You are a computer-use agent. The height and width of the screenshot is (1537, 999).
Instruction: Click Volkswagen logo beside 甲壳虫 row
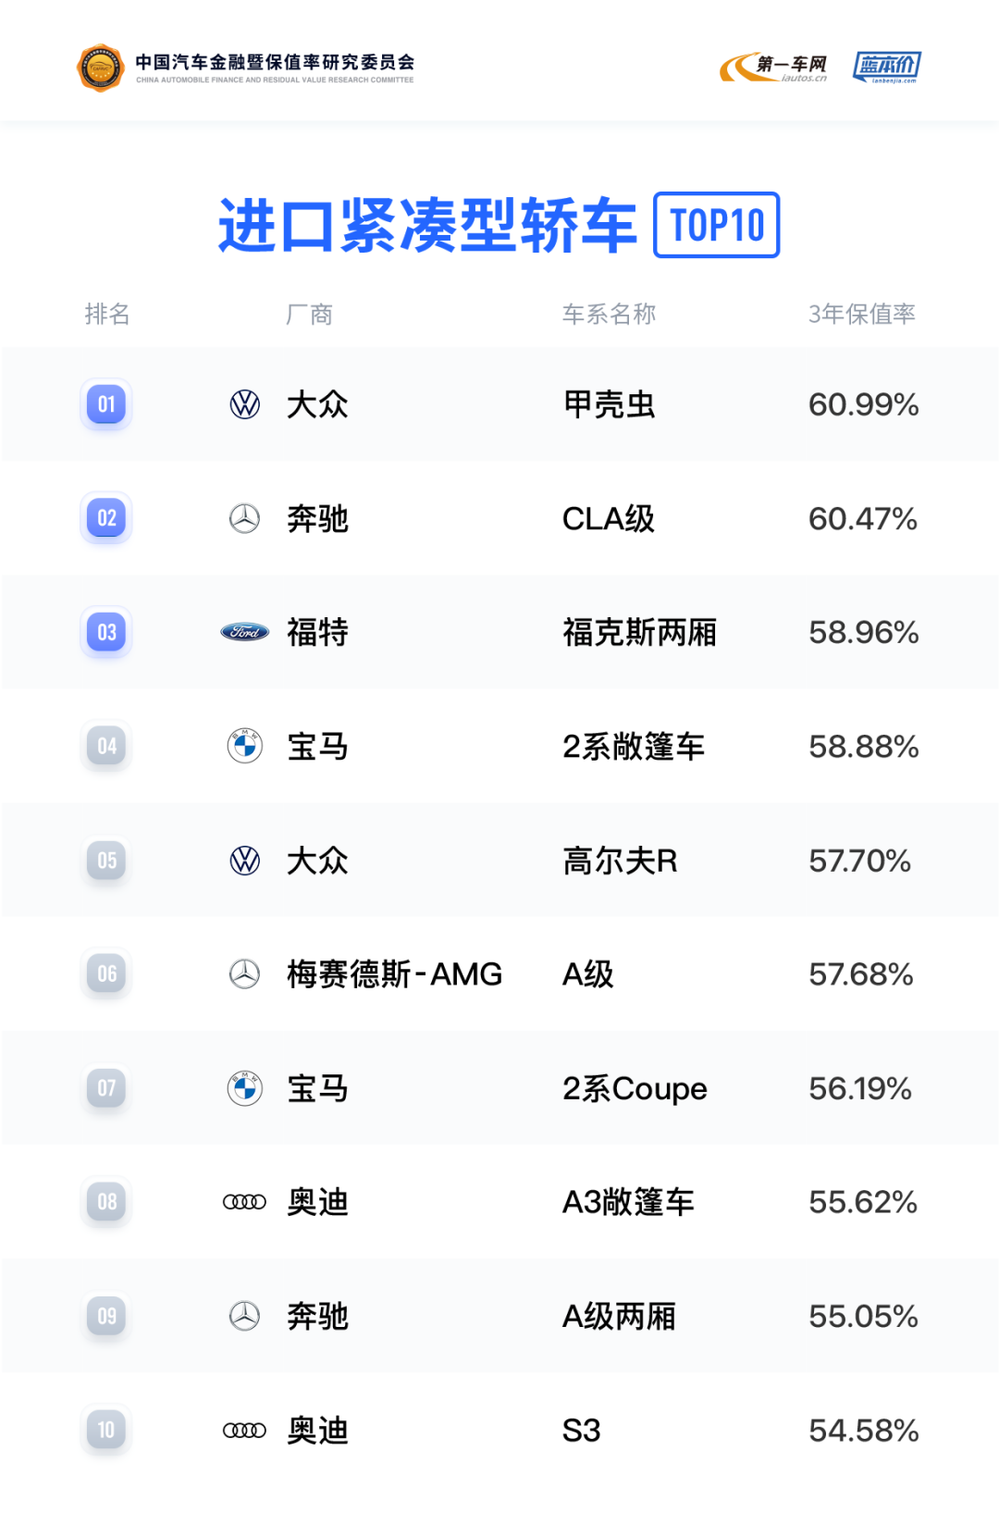pyautogui.click(x=244, y=404)
